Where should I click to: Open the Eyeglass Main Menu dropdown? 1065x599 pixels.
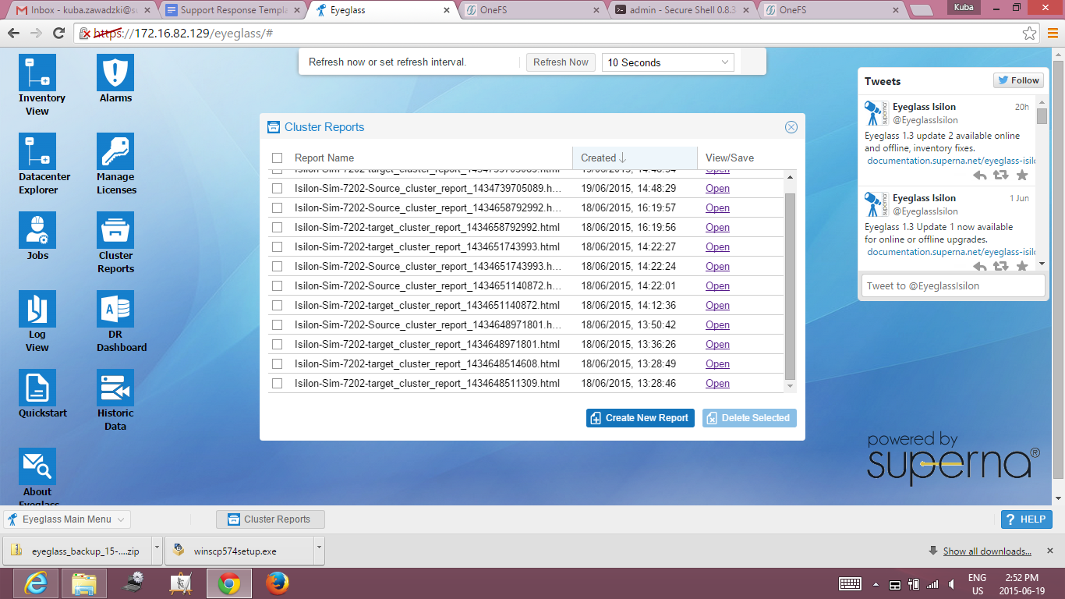[67, 519]
